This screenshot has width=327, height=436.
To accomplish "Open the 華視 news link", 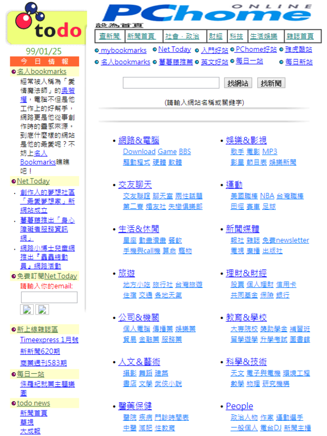I will [27, 422].
